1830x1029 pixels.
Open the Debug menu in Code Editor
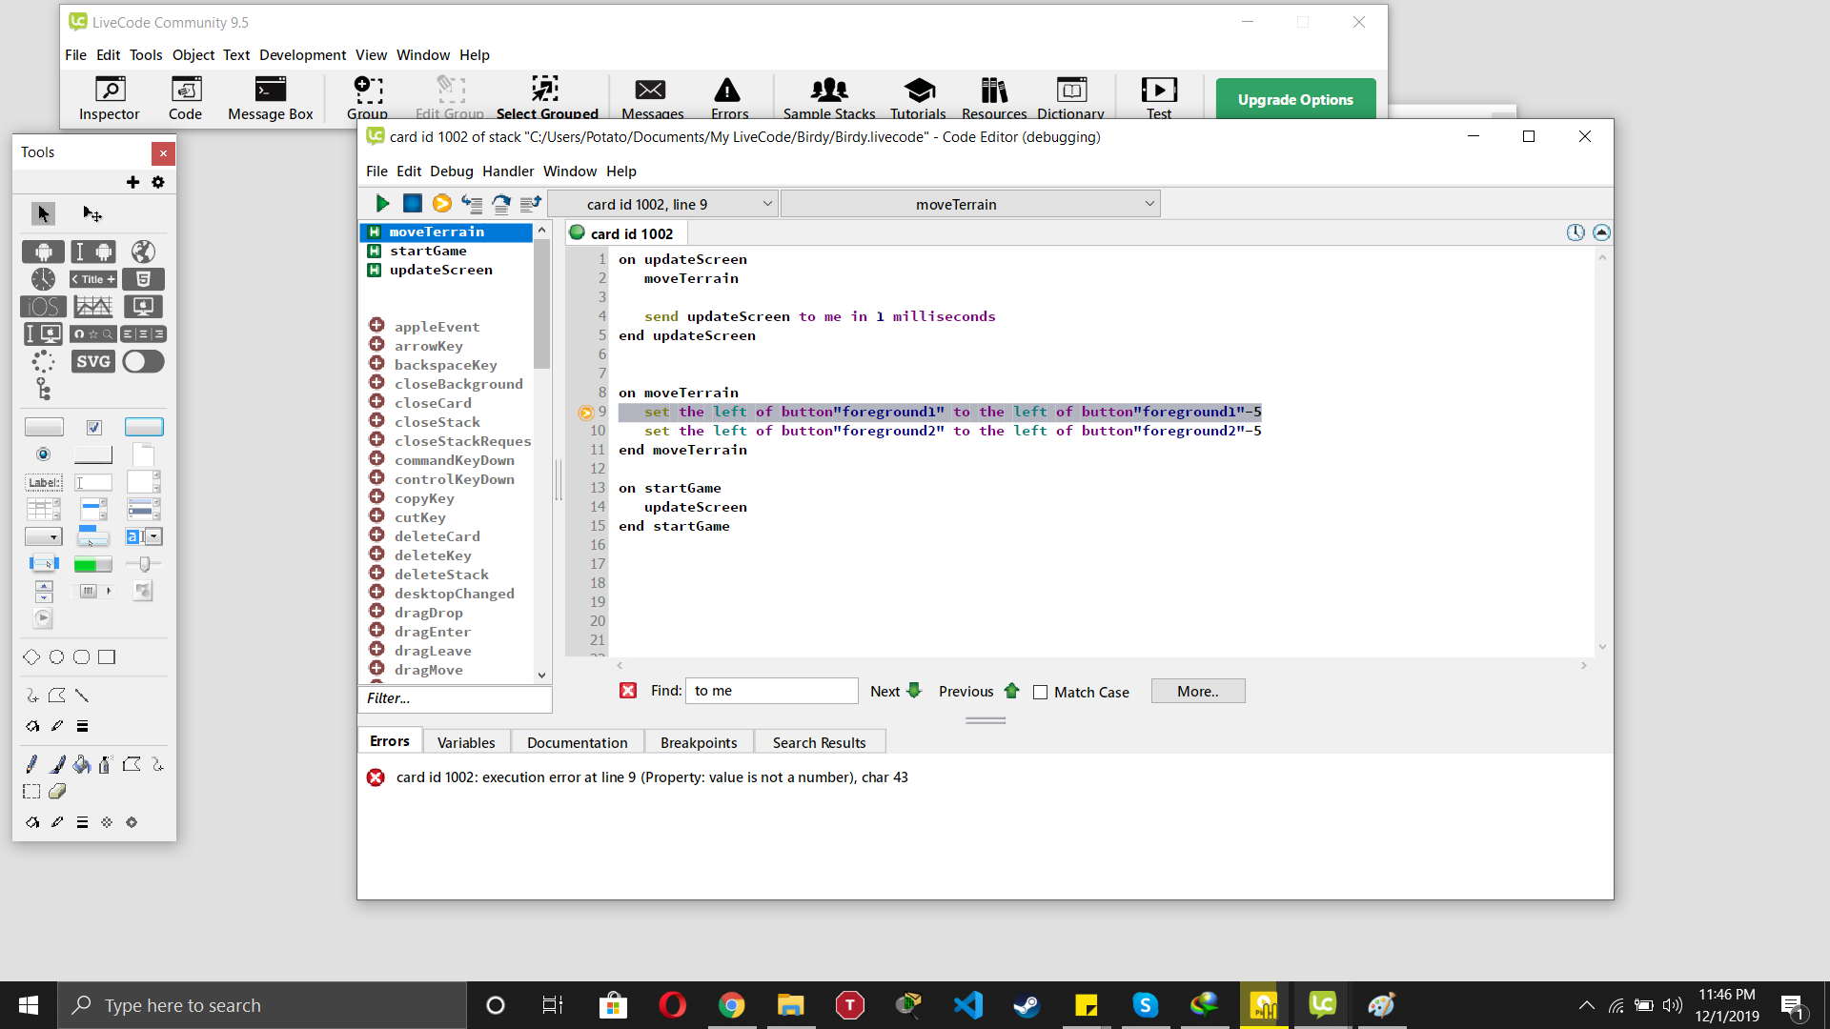click(x=451, y=171)
